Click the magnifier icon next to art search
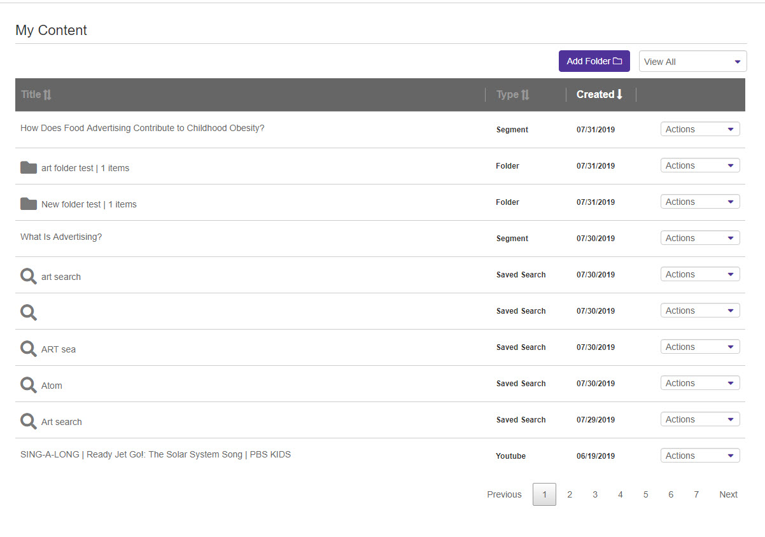The width and height of the screenshot is (765, 537). pyautogui.click(x=29, y=276)
